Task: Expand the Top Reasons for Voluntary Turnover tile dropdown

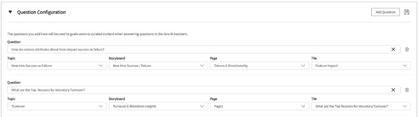Action: pyautogui.click(x=361, y=106)
